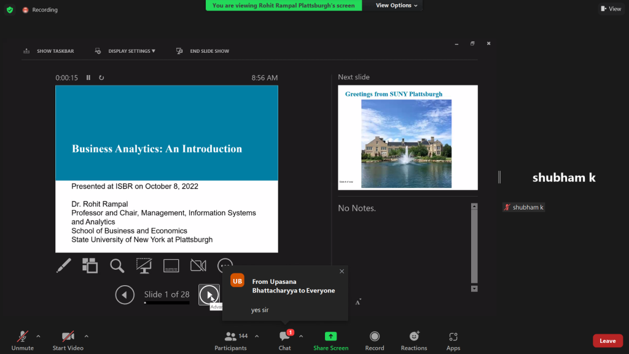Viewport: 629px width, 354px height.
Task: Click Show Taskbar in presenter view
Action: [49, 51]
